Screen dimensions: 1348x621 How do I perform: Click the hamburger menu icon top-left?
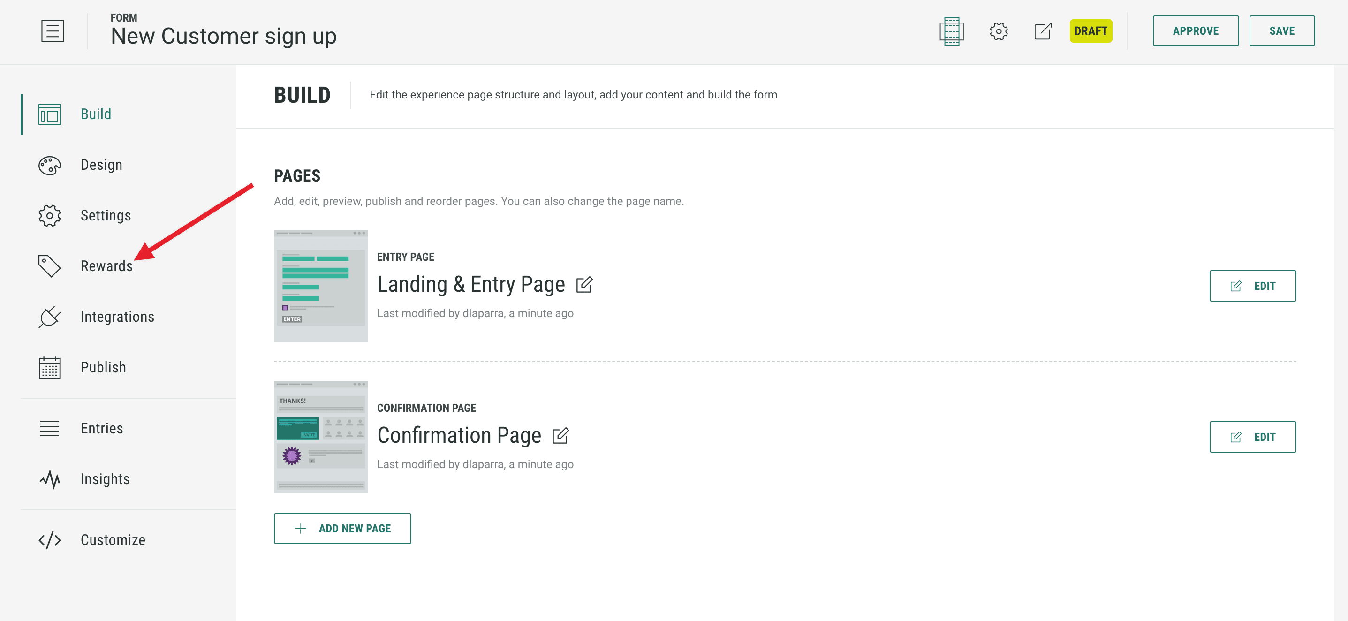tap(53, 31)
